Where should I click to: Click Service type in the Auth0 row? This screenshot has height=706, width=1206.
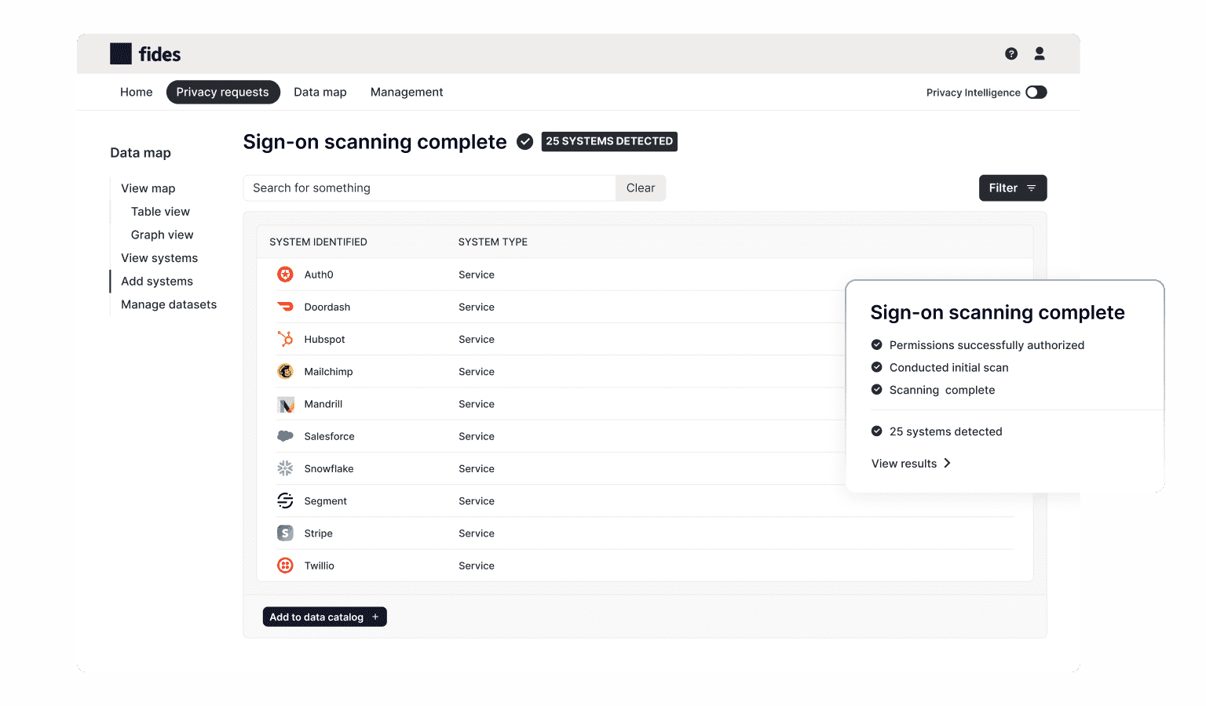[x=477, y=275]
